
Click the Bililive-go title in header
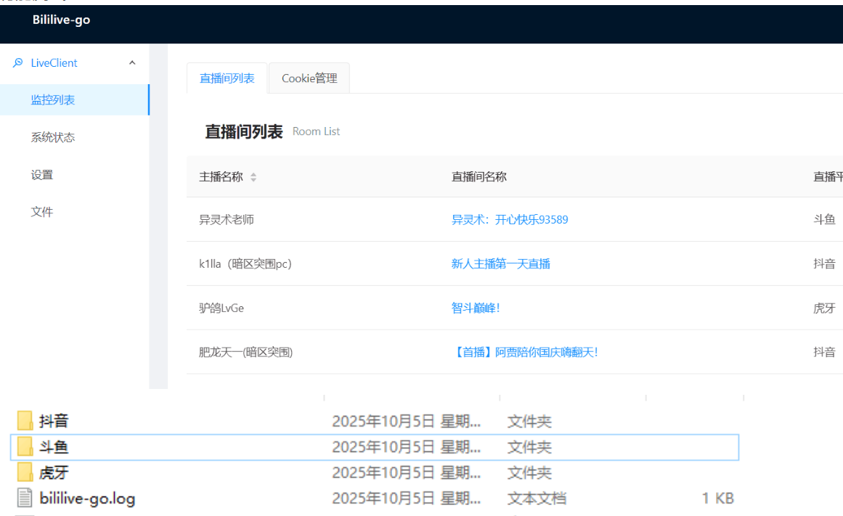[62, 20]
